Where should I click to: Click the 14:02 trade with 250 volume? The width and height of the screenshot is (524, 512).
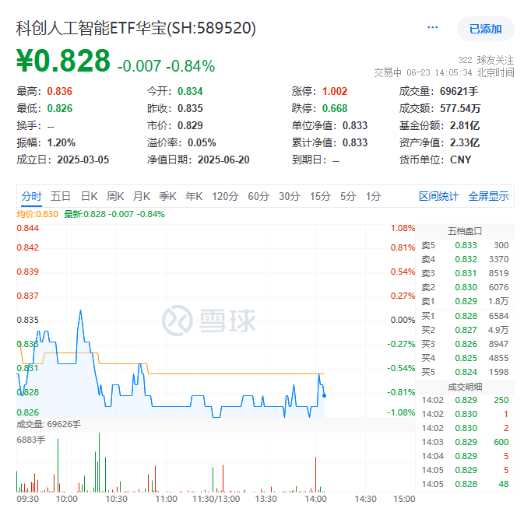[x=465, y=400]
